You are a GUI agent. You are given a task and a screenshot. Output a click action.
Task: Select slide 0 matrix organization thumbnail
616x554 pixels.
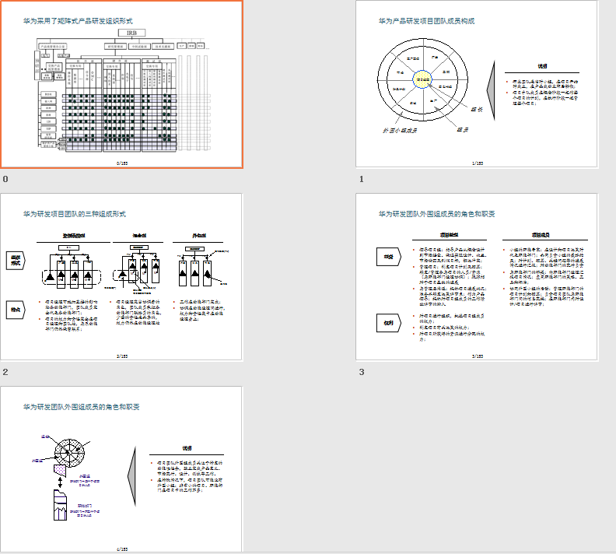point(122,84)
